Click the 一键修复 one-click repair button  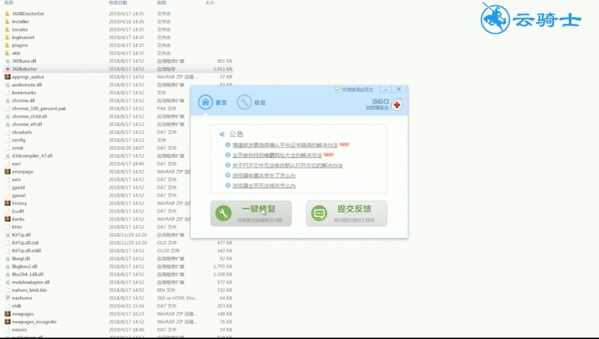click(x=251, y=213)
